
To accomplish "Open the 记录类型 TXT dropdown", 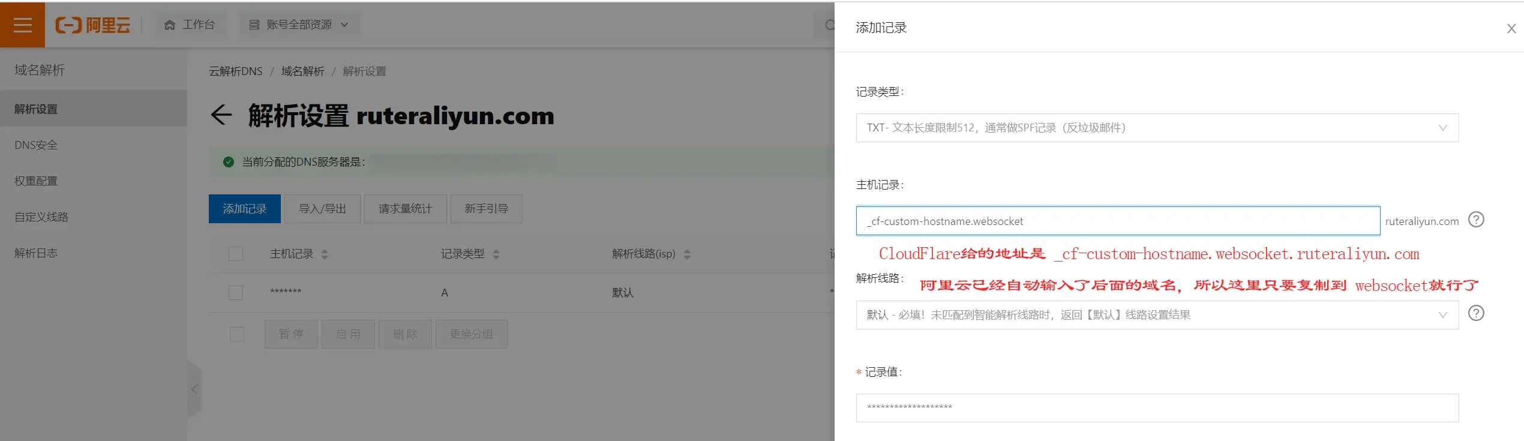I will click(x=1157, y=128).
